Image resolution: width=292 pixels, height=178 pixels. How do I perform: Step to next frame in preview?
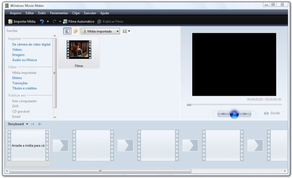coord(245,114)
